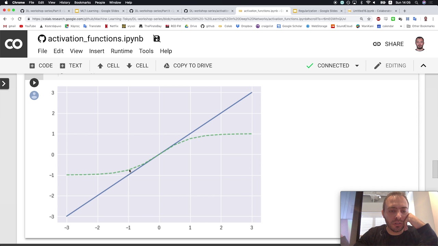This screenshot has height=246, width=438.
Task: Click the webcam video overlay
Action: [389, 219]
